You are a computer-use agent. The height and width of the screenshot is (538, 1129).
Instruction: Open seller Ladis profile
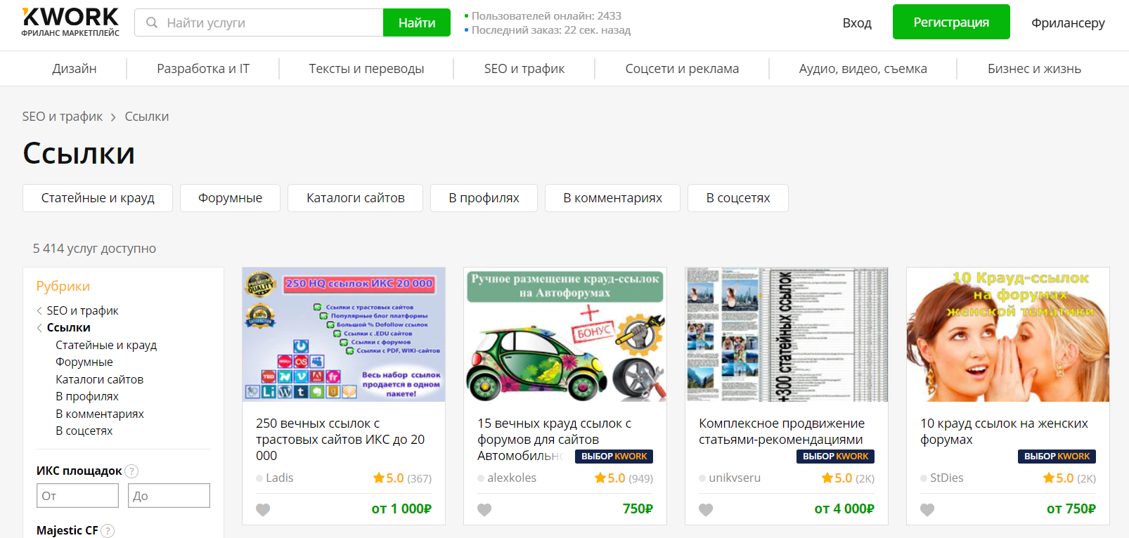[280, 478]
